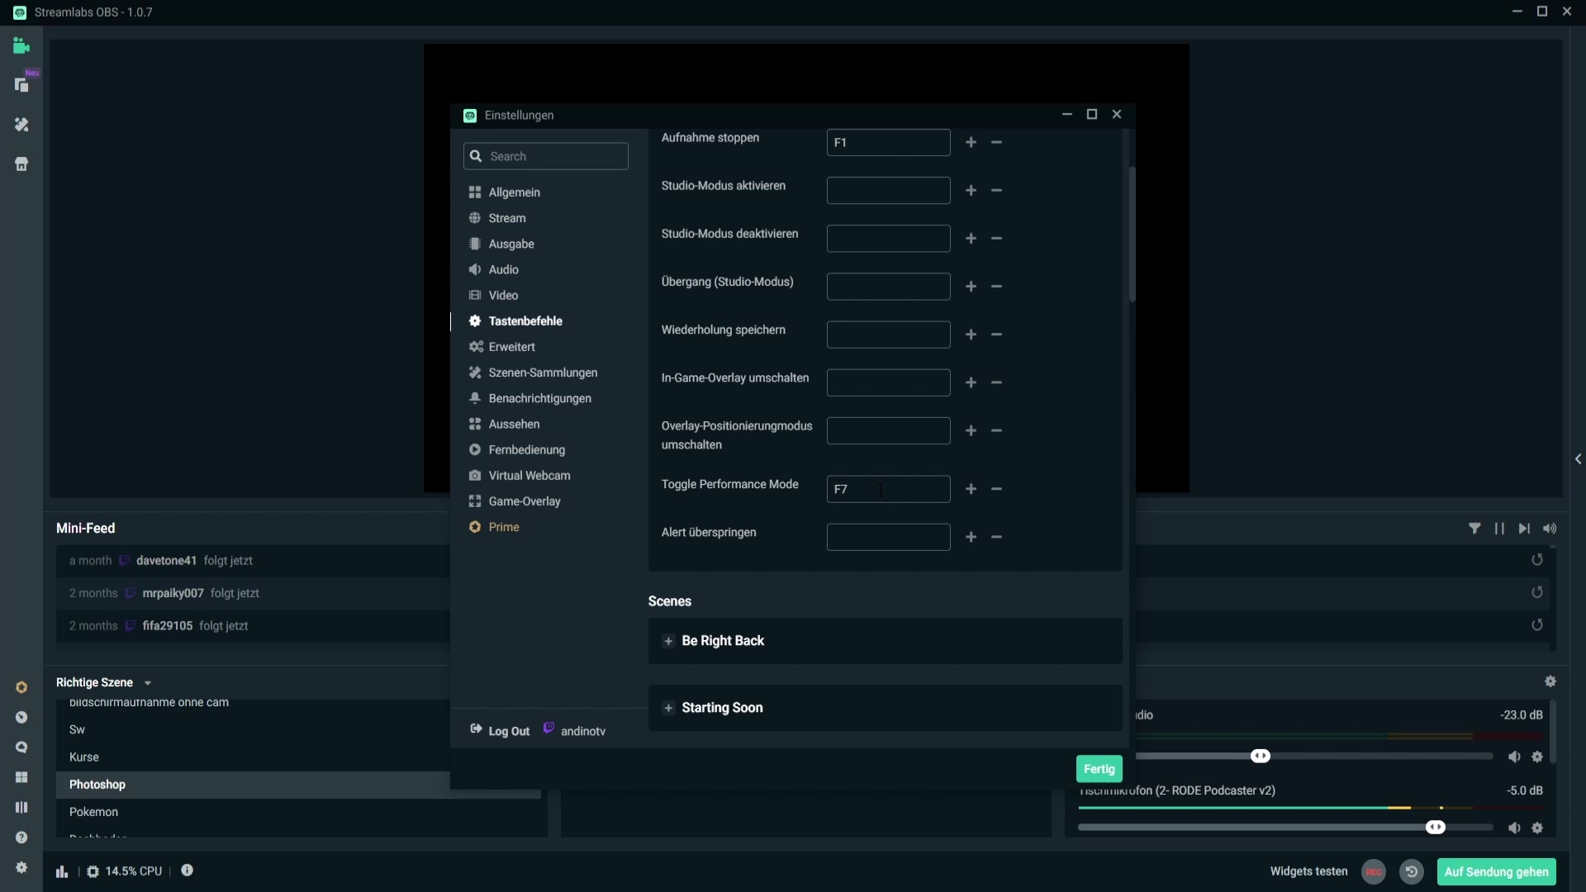Open RODE Podcaster source settings gear
1586x892 pixels.
click(x=1537, y=828)
